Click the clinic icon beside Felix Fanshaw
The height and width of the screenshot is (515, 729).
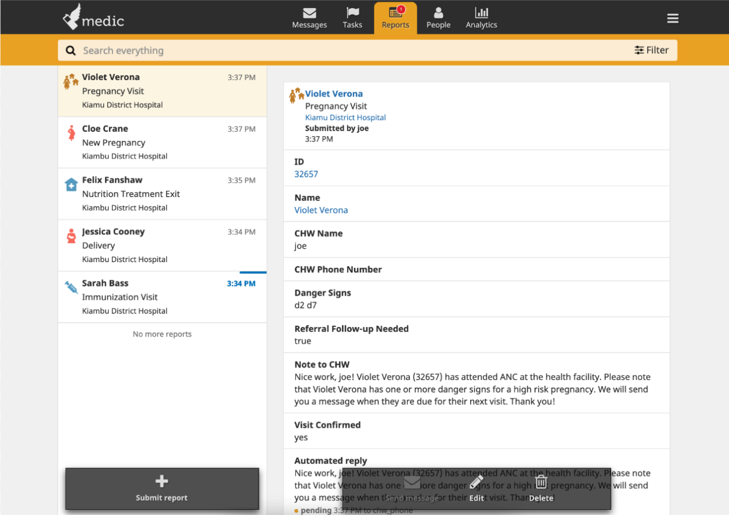[x=71, y=184]
